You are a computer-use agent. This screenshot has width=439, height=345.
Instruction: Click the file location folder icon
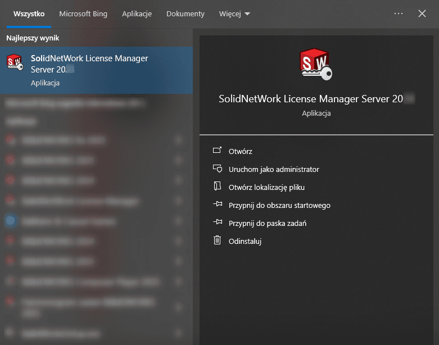pos(218,186)
